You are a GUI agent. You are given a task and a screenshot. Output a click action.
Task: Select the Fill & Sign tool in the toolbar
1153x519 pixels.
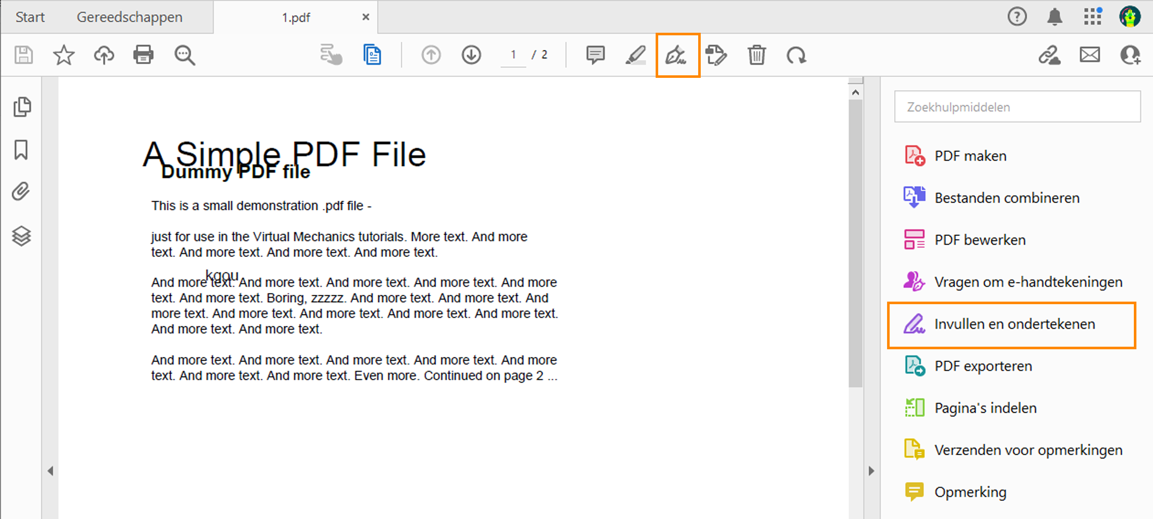click(677, 55)
